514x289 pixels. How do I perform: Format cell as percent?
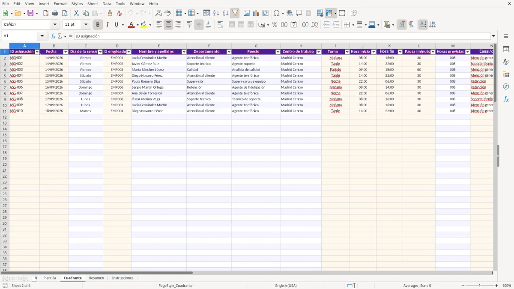coord(275,25)
